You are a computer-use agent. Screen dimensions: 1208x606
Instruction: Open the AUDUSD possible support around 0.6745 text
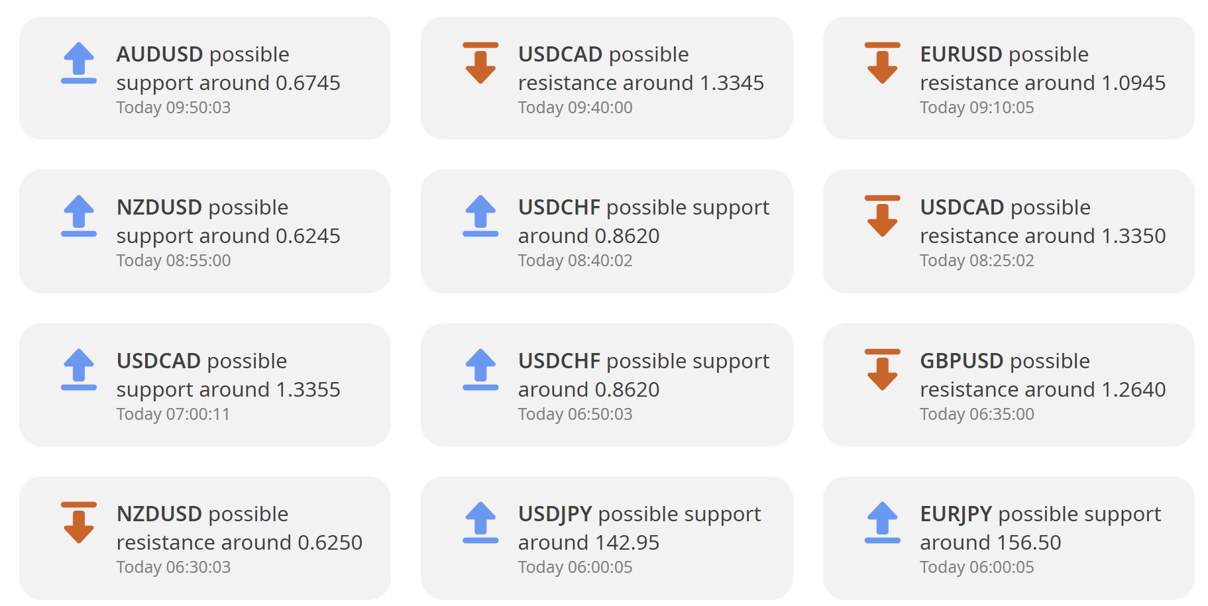click(x=228, y=68)
